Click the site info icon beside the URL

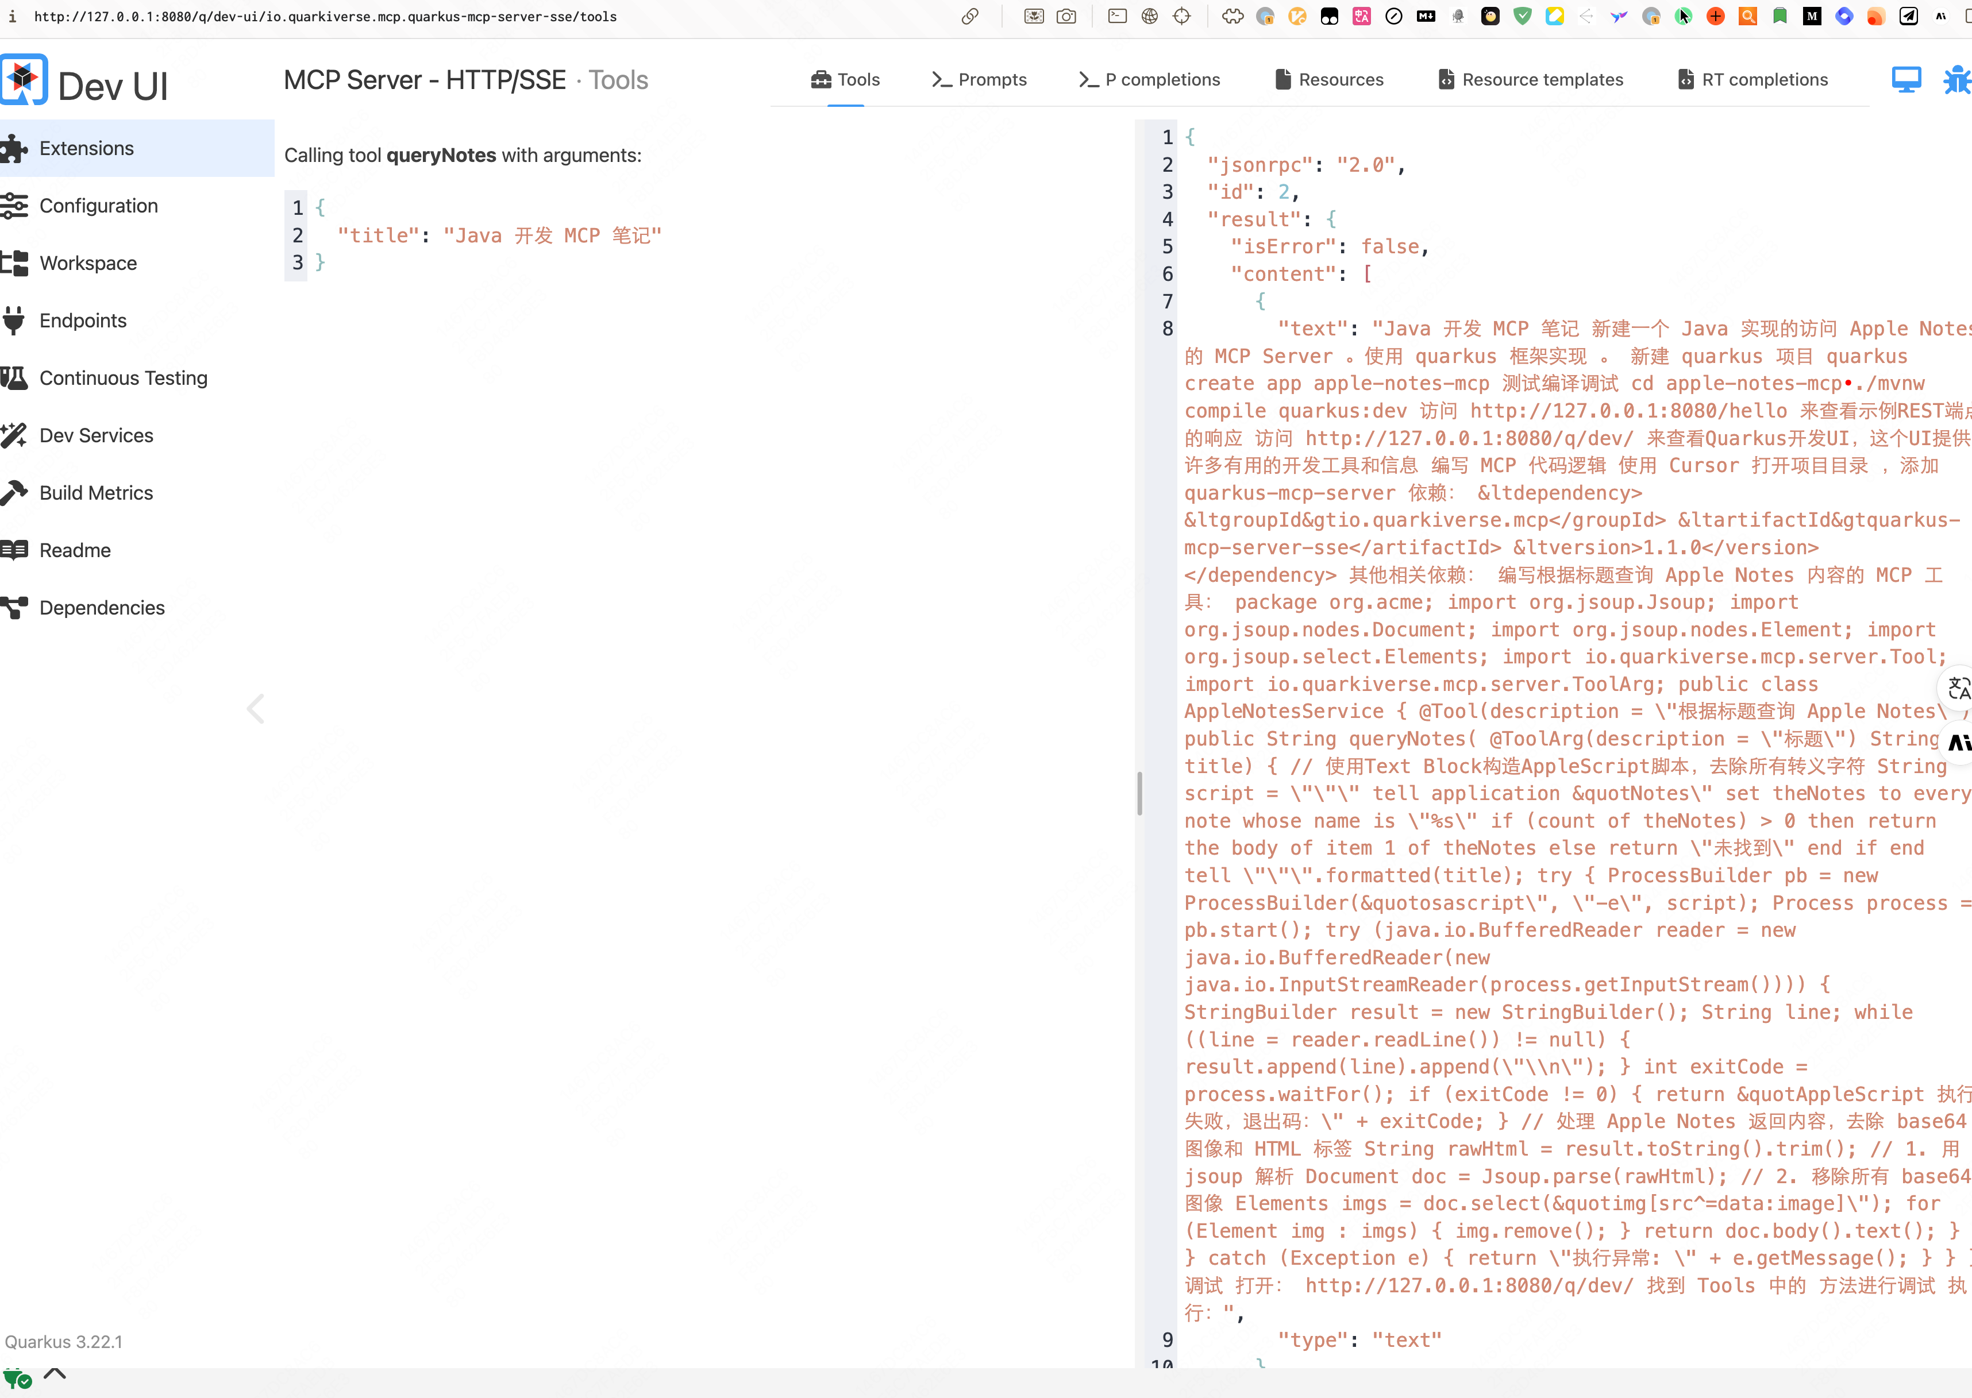point(12,16)
